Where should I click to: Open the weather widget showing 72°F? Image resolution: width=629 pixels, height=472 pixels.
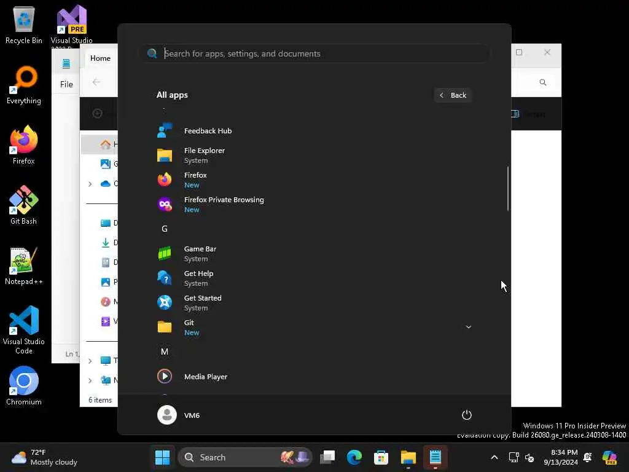click(44, 457)
